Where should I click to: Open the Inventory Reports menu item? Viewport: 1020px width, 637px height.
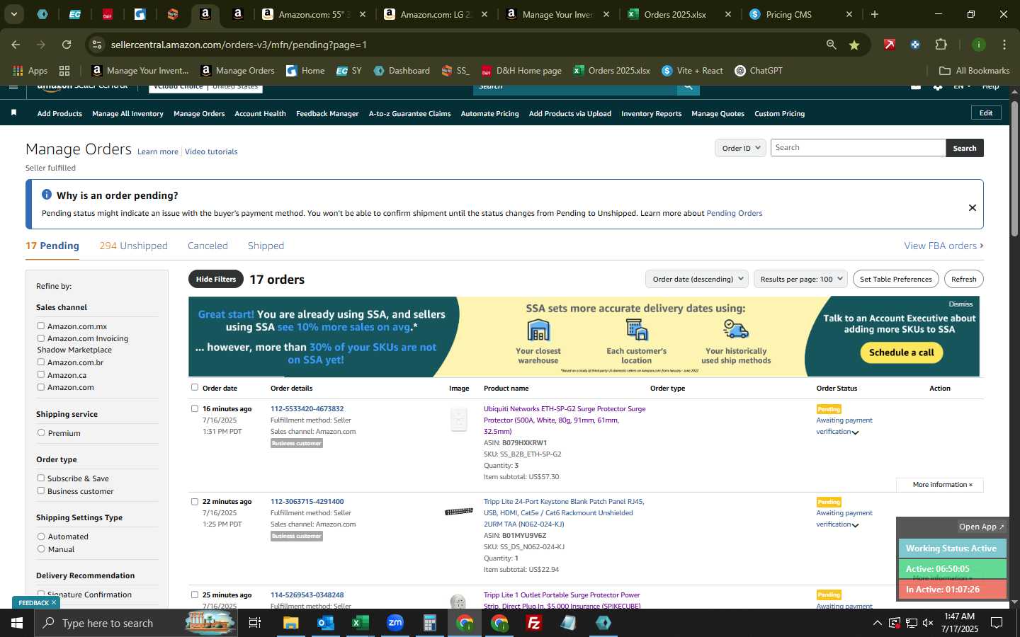point(651,113)
